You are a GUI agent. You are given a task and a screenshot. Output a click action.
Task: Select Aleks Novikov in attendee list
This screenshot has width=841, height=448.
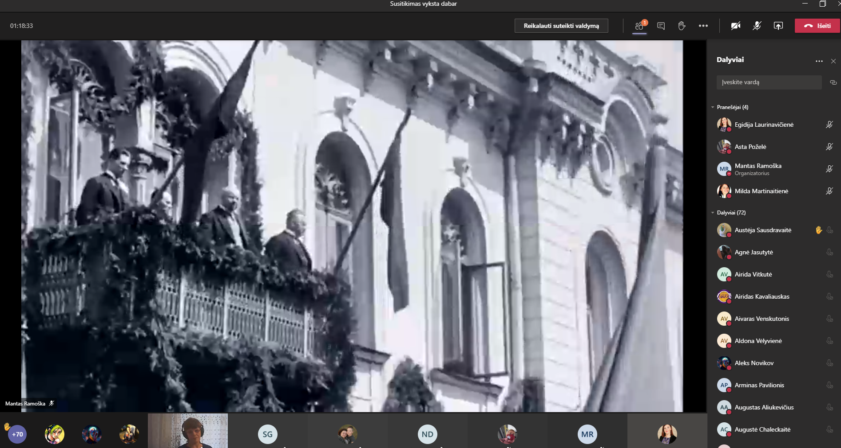point(774,363)
